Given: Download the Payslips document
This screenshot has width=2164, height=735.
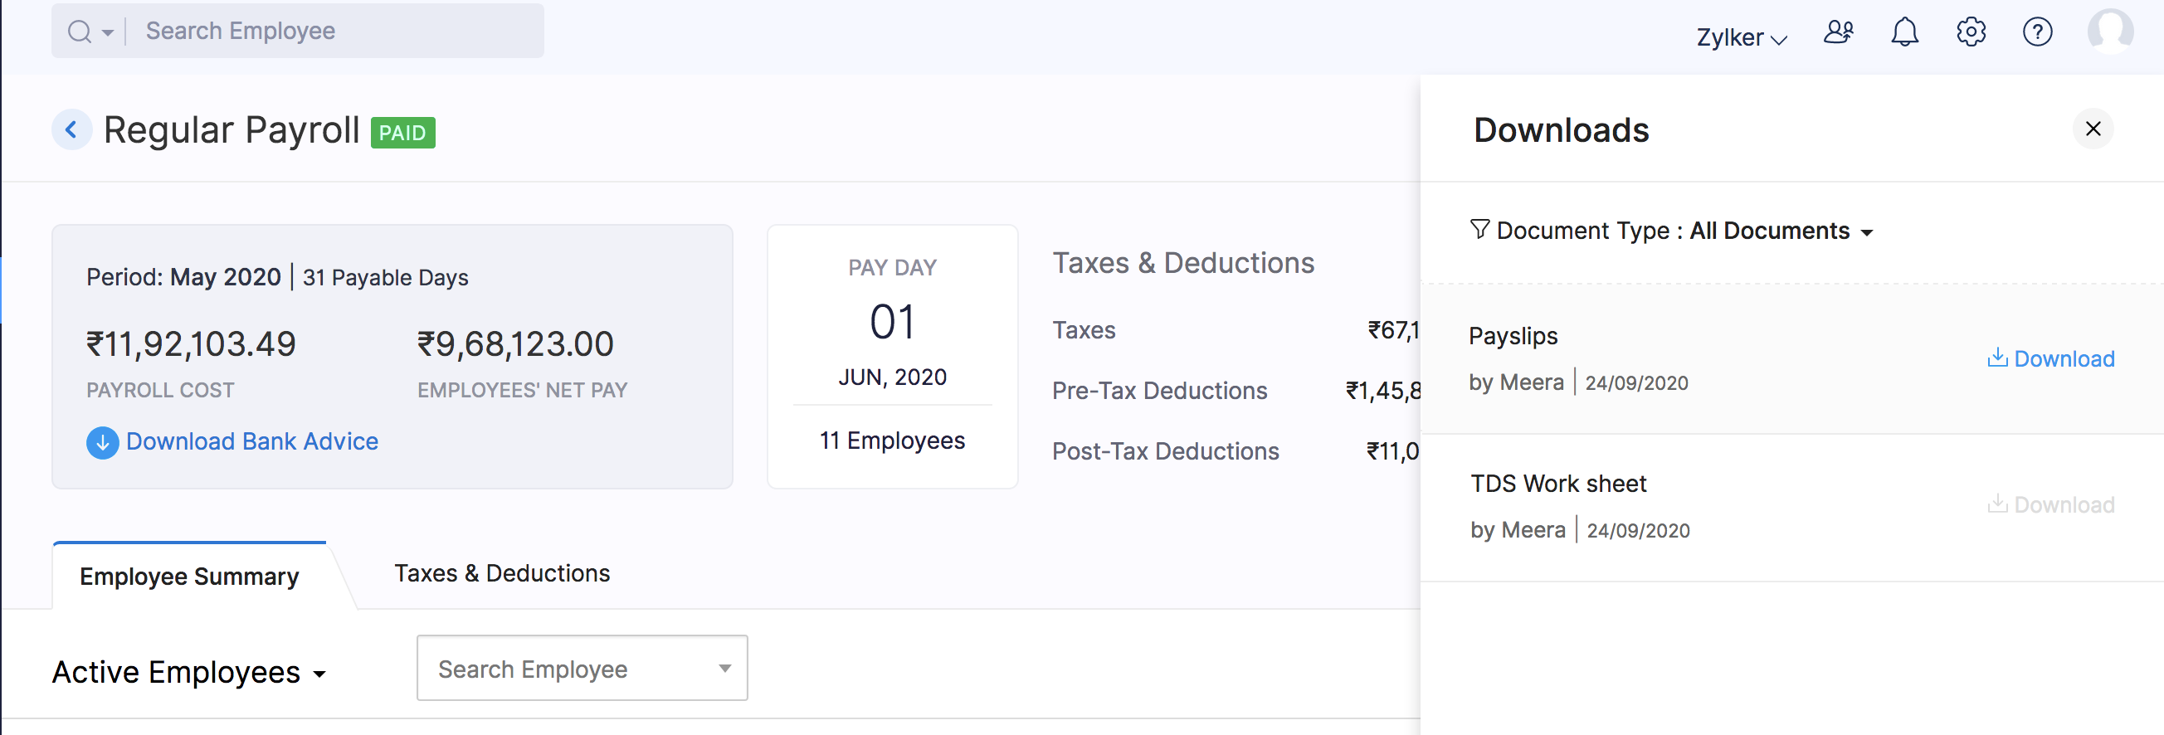Looking at the screenshot, I should pos(2049,358).
